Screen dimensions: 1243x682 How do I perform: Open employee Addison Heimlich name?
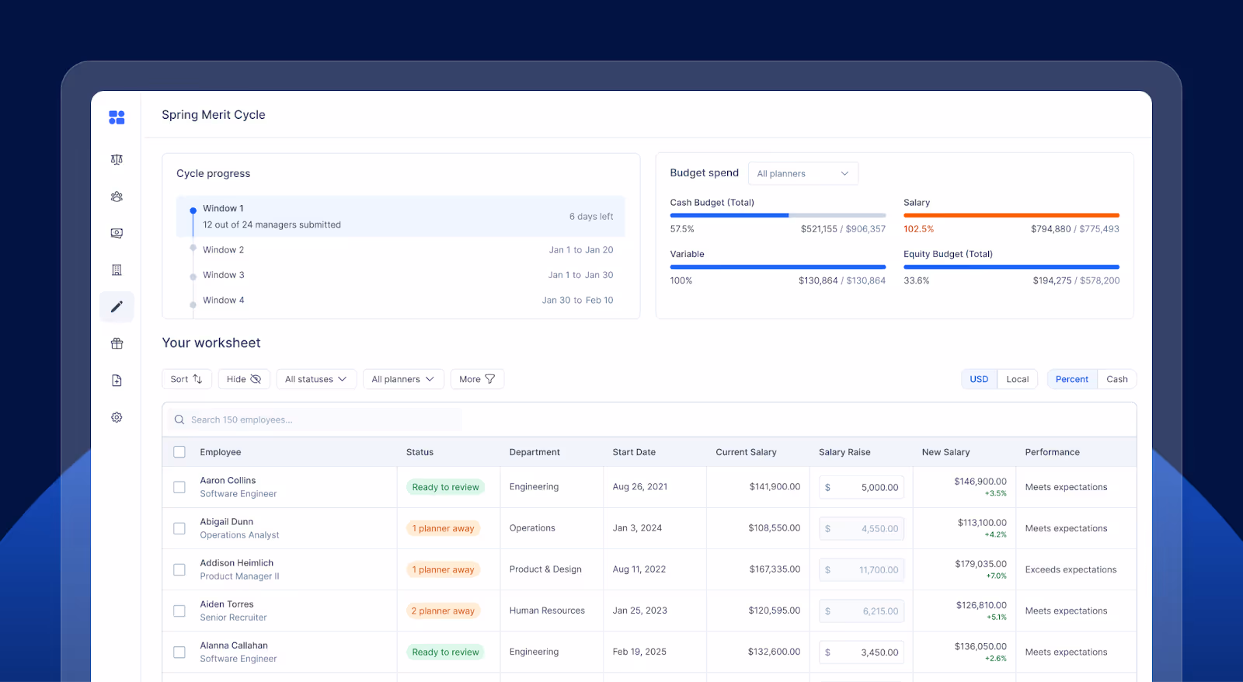[x=237, y=563]
